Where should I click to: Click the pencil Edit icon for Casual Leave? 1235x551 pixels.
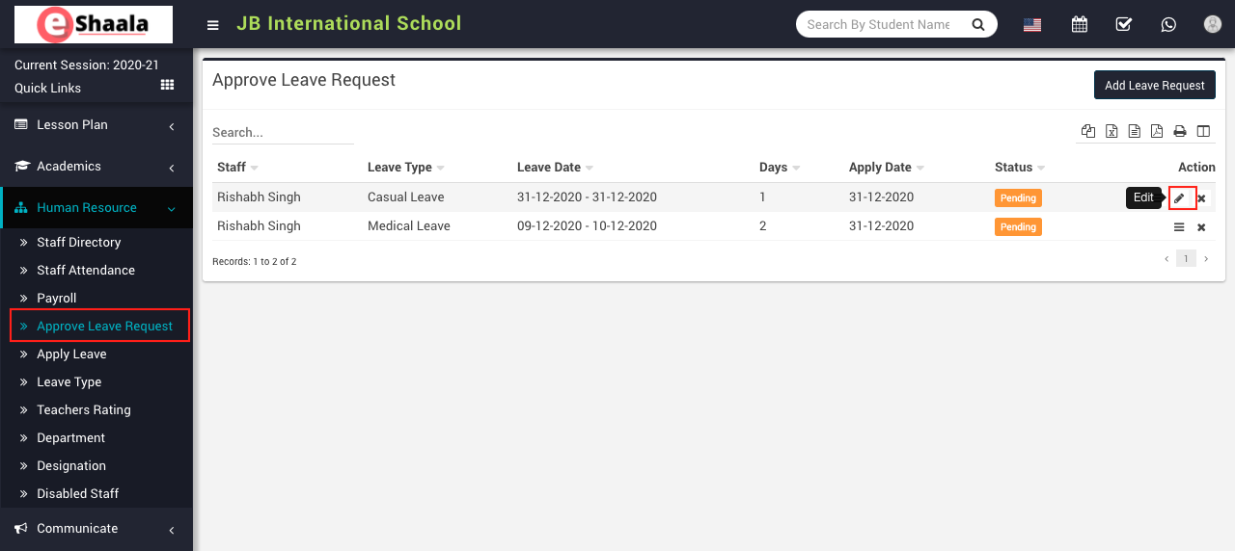coord(1179,198)
